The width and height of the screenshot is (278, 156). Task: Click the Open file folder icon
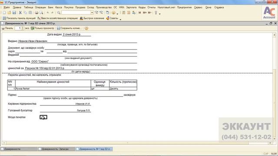point(9,13)
